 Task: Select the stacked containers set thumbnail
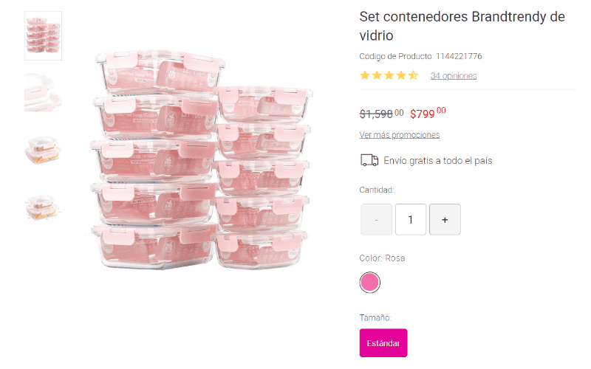tap(43, 35)
